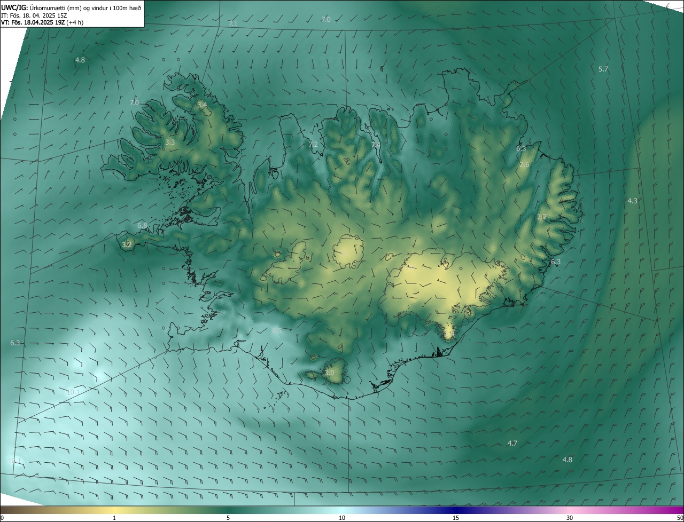Click the 3.3 value label
The height and width of the screenshot is (522, 684).
pyautogui.click(x=170, y=143)
